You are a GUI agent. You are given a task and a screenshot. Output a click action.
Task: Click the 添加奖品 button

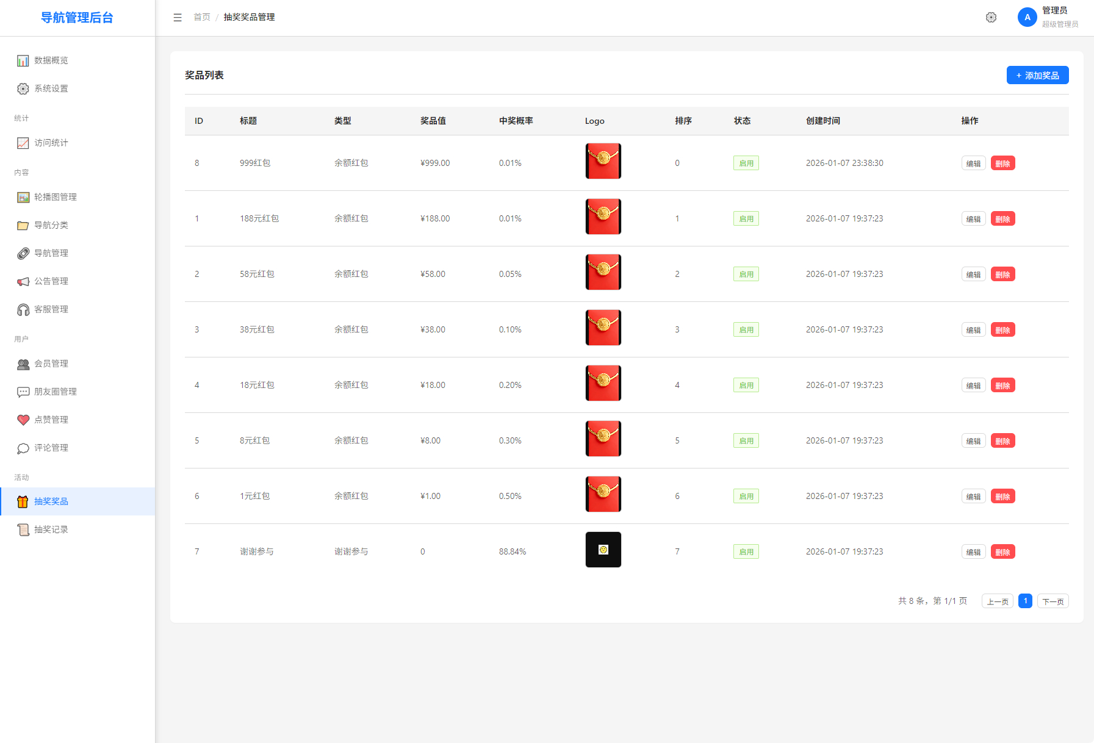pyautogui.click(x=1037, y=75)
